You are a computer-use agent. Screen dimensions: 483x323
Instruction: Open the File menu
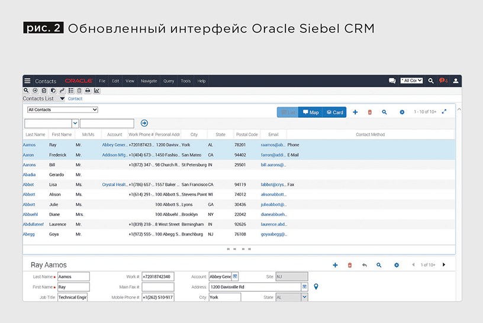(x=102, y=81)
